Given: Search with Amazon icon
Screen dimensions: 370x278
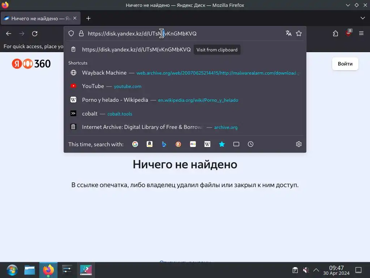Looking at the screenshot, I should point(150,144).
